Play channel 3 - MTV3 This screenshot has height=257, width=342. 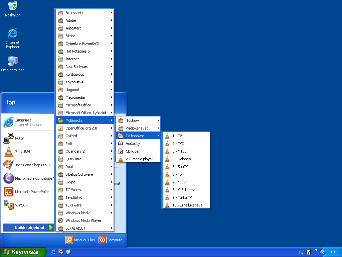(186, 151)
